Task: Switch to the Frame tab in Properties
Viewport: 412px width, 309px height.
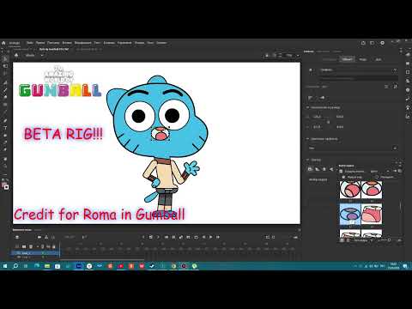Action: point(363,59)
